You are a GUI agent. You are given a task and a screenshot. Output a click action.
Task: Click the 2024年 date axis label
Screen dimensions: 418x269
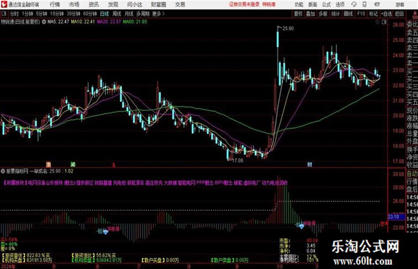8,266
